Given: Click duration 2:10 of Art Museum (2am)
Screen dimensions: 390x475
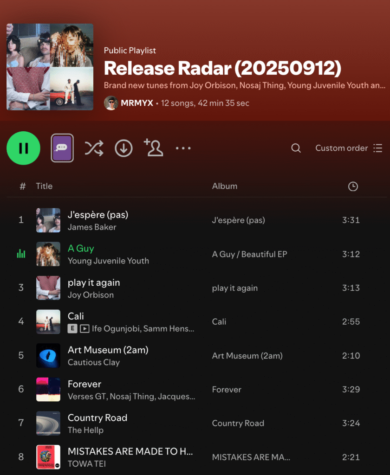Looking at the screenshot, I should pos(351,355).
